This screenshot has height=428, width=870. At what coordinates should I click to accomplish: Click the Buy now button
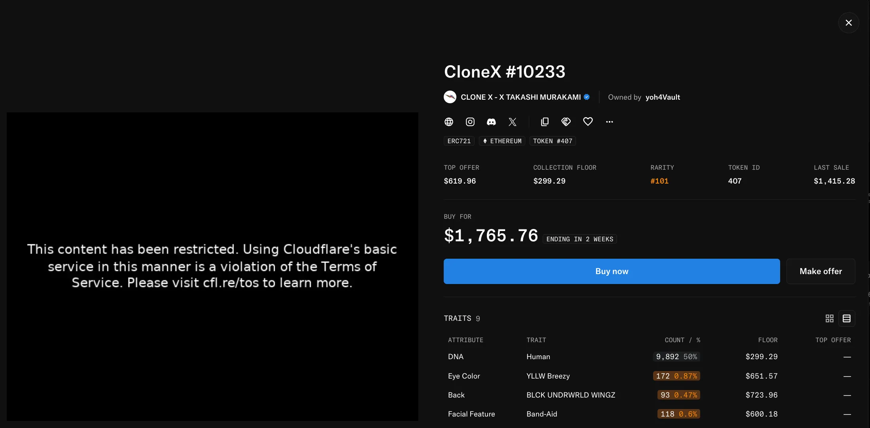612,271
